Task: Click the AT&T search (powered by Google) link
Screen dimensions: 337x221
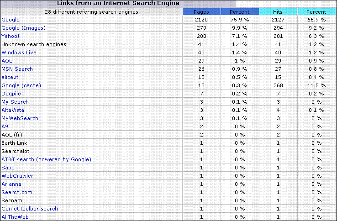Action: pos(46,159)
